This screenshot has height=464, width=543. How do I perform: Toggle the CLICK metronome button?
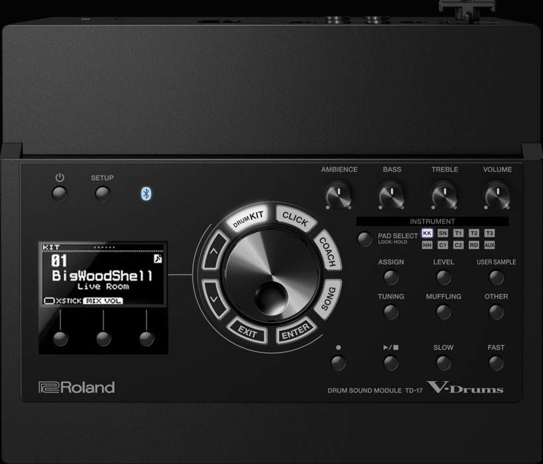(x=296, y=219)
